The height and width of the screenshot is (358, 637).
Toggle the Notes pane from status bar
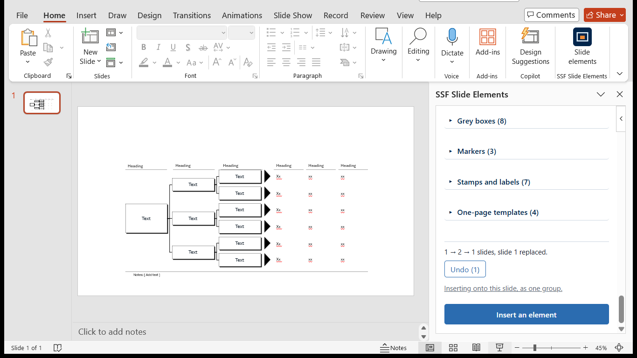point(394,348)
